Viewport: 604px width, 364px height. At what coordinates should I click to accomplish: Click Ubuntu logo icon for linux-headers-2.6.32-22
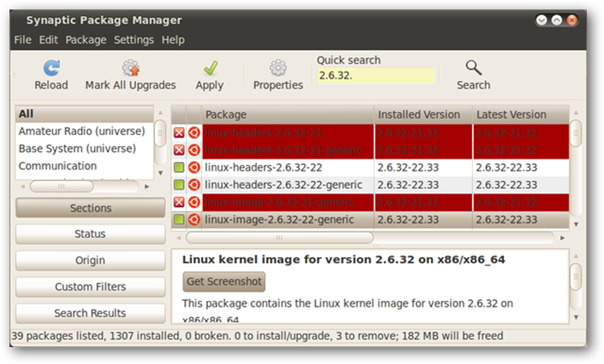194,167
